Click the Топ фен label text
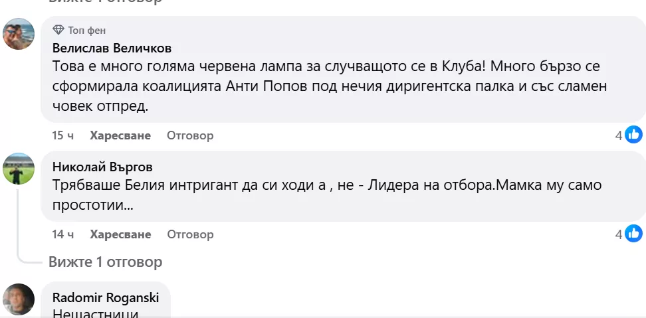Image resolution: width=646 pixels, height=318 pixels. click(x=87, y=31)
